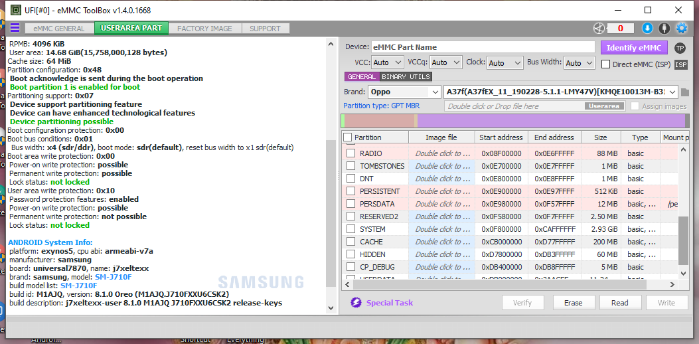The height and width of the screenshot is (344, 699).
Task: Click the partition table vertical scrollbar thumb
Action: click(x=683, y=241)
